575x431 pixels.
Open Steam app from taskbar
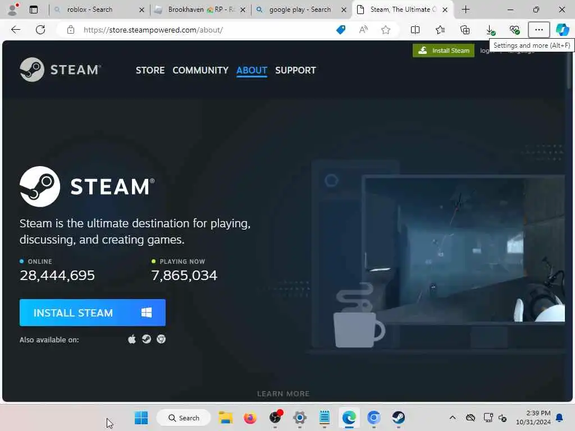(x=398, y=418)
